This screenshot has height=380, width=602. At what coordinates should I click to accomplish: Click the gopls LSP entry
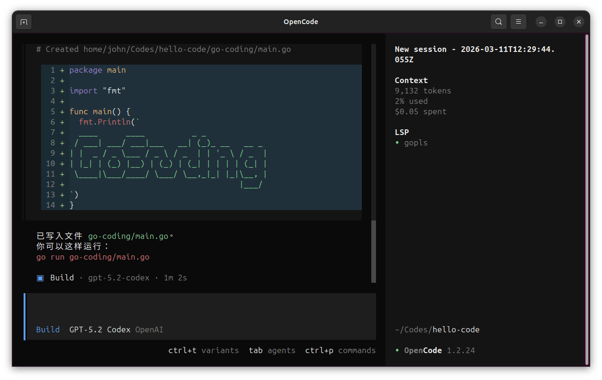point(416,143)
